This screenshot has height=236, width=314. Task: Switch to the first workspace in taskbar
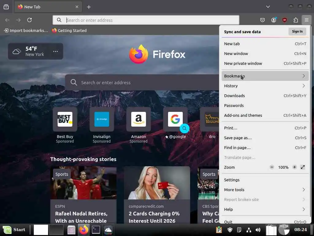click(x=41, y=230)
